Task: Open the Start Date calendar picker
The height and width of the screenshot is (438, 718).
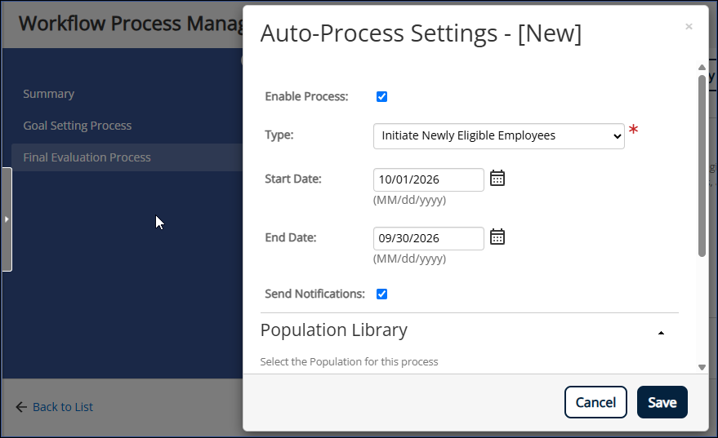Action: 497,179
